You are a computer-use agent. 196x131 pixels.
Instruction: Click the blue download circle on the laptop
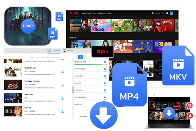(169, 113)
